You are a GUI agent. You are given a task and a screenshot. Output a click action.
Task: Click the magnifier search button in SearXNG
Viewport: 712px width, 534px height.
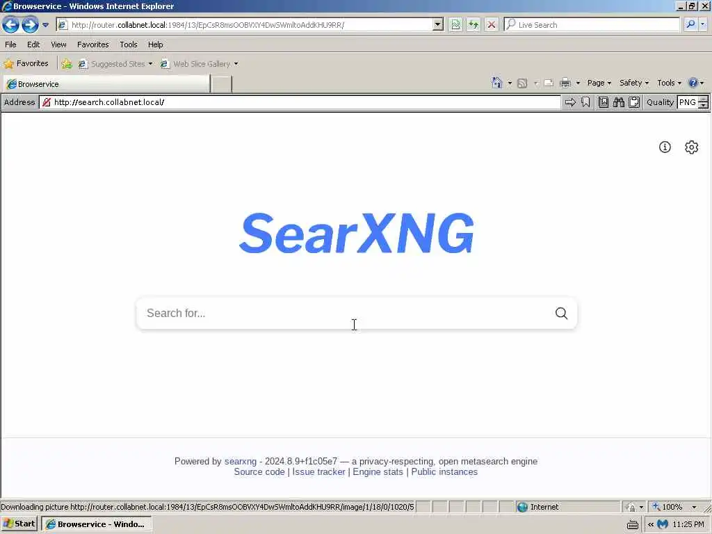562,314
